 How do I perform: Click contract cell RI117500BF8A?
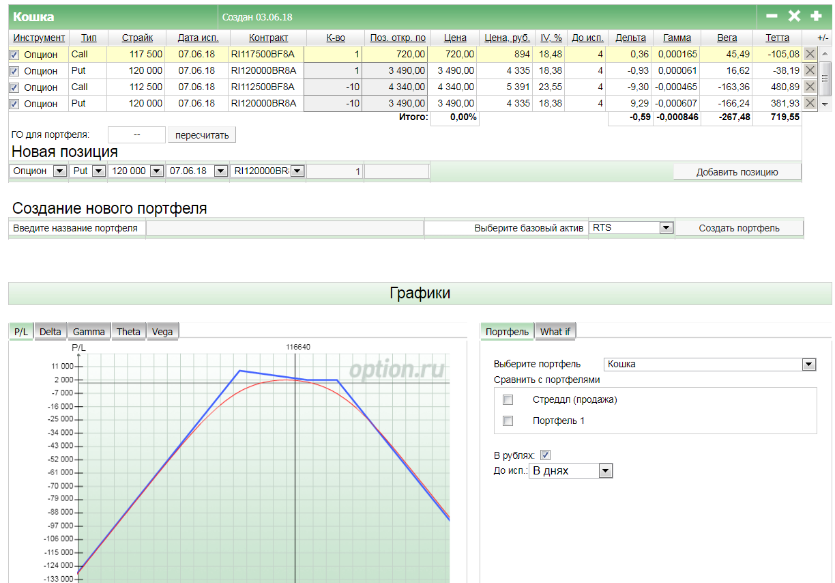click(x=265, y=54)
